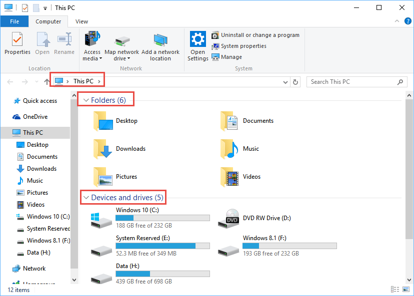Click main pane scrollbar down arrow
Viewport: 414px width, 296px height.
point(409,280)
